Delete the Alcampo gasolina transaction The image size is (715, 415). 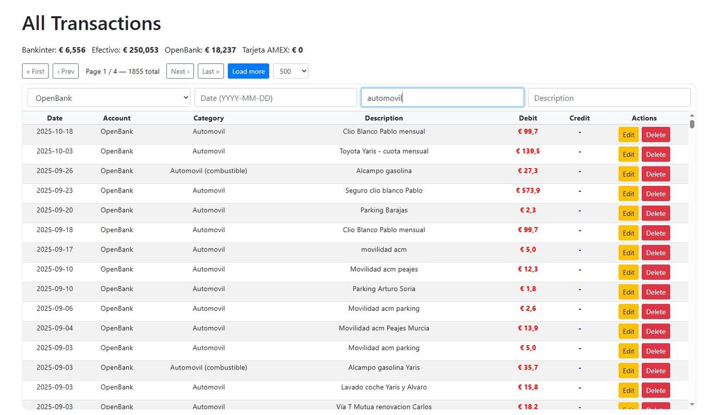(655, 174)
